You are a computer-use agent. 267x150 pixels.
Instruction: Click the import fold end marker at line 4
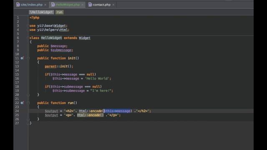[28, 30]
